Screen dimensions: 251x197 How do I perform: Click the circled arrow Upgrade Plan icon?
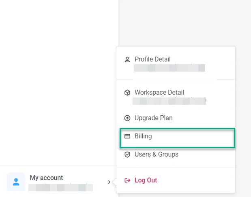[127, 118]
